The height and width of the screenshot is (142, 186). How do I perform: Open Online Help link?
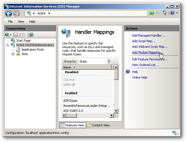pyautogui.click(x=139, y=77)
